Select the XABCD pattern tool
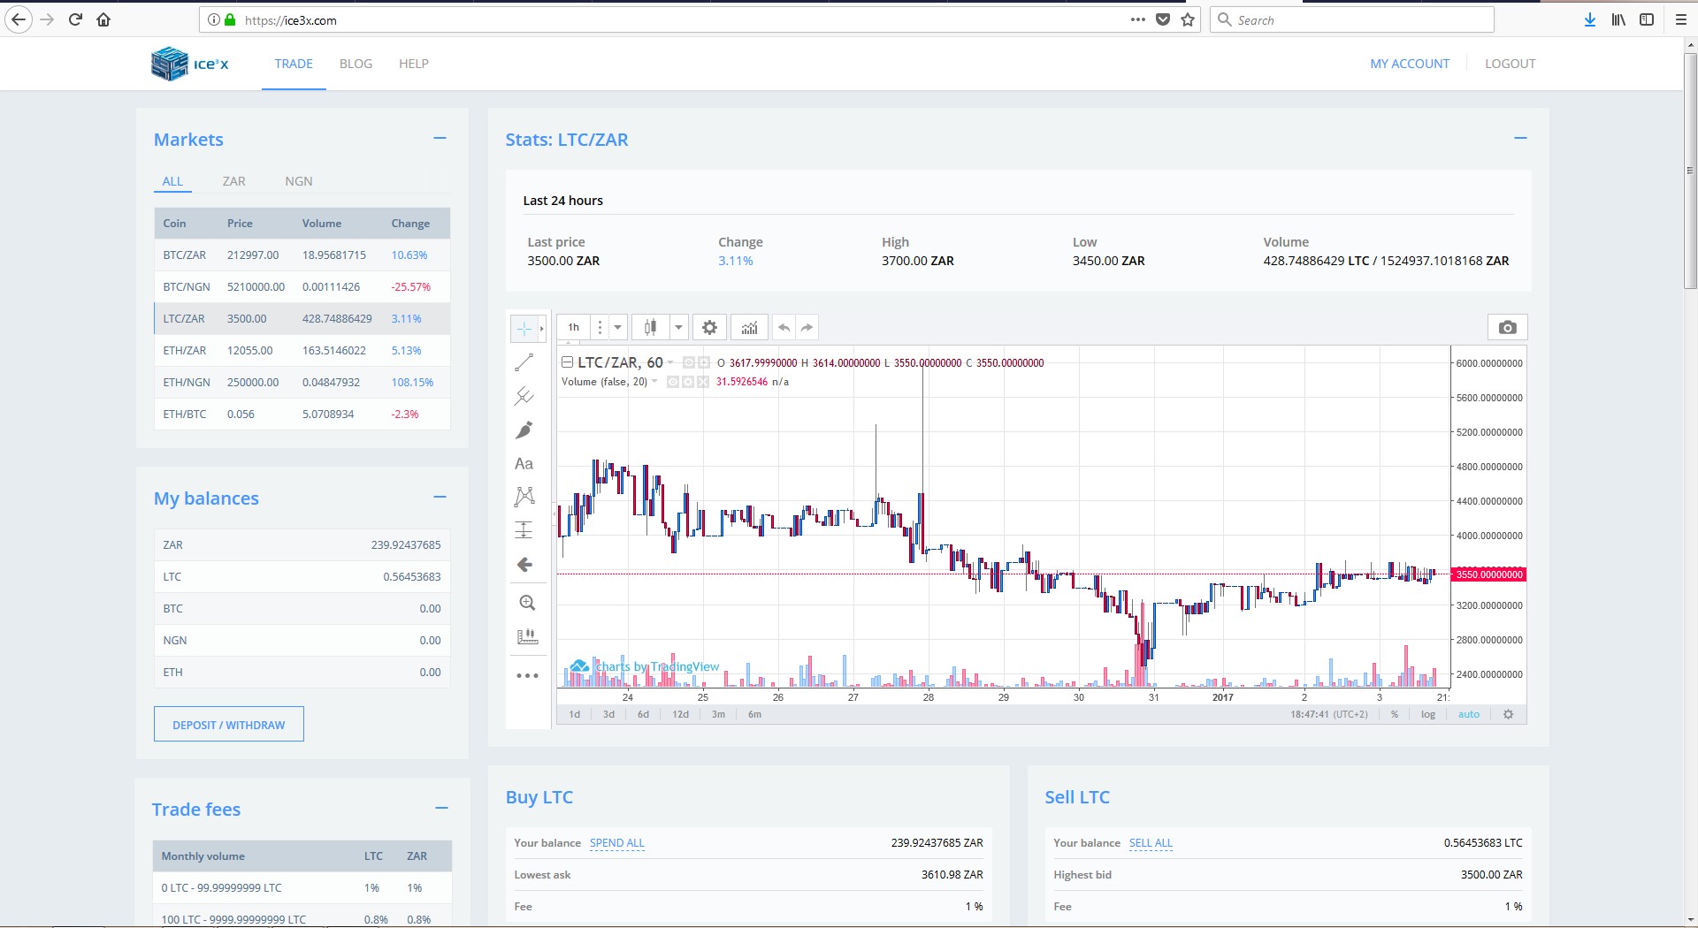The width and height of the screenshot is (1698, 928). [x=524, y=496]
